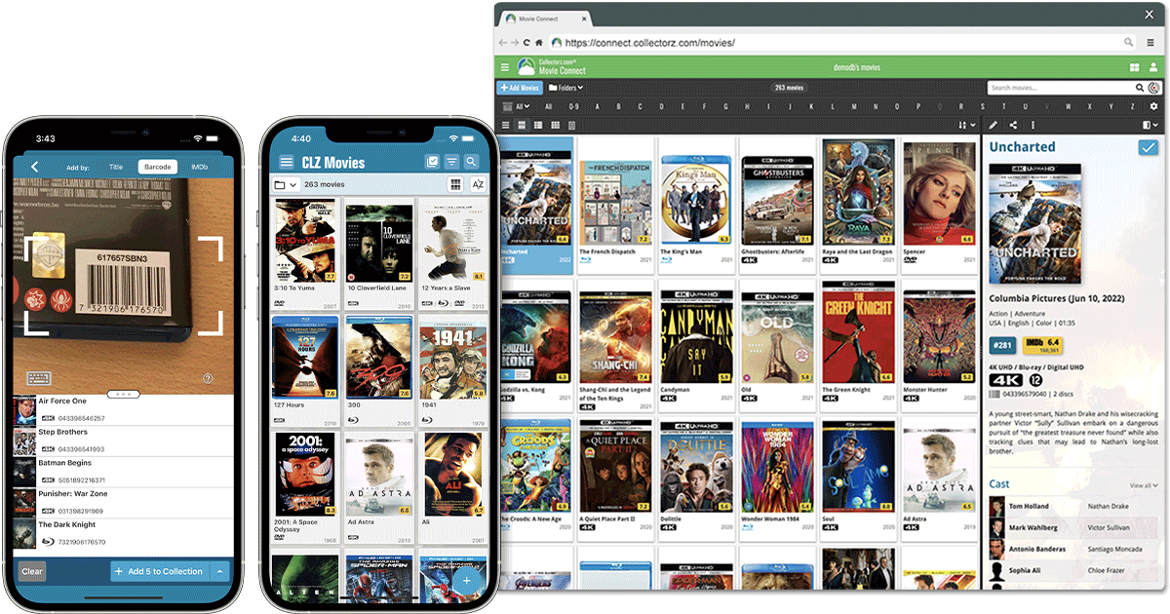Filter by letter S in alphabet bar

[x=982, y=106]
